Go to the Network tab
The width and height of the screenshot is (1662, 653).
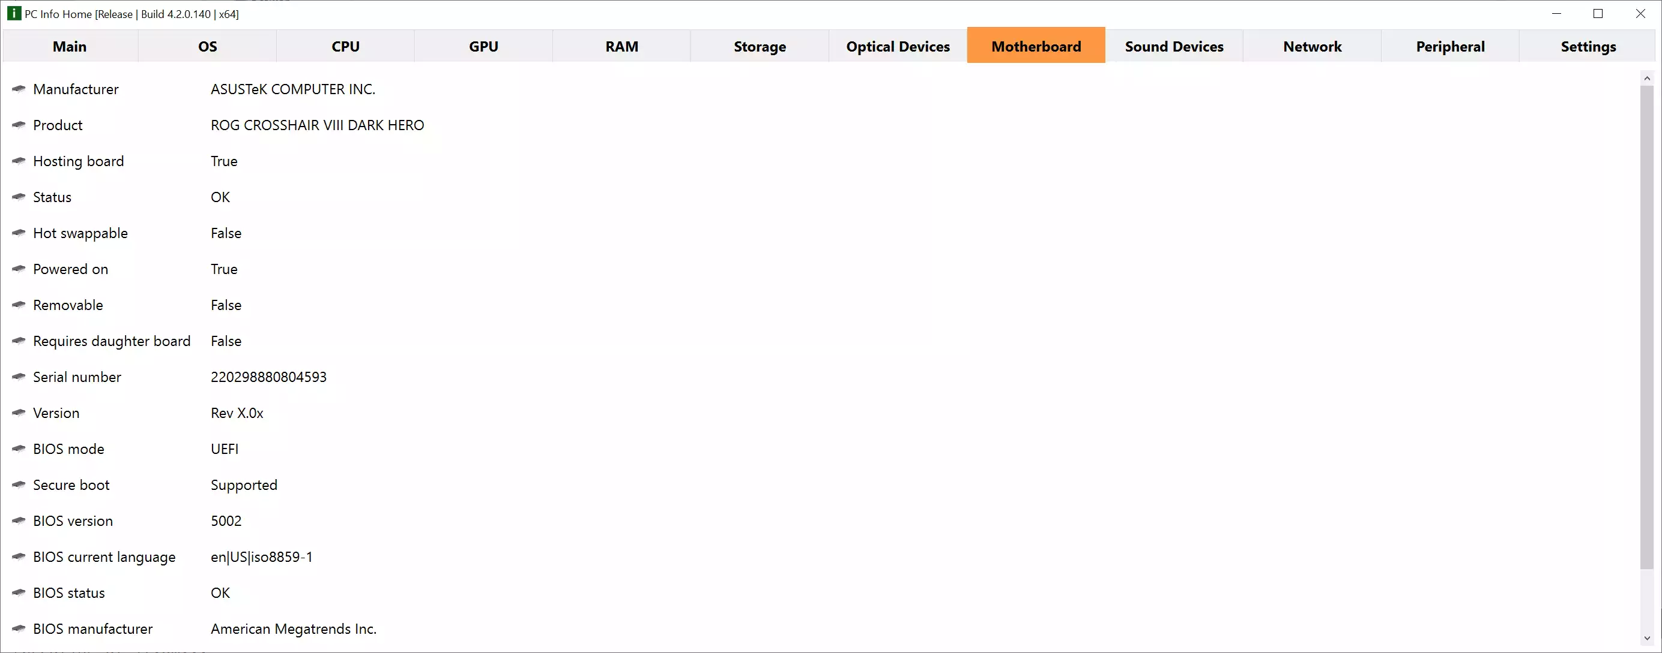pyautogui.click(x=1313, y=46)
